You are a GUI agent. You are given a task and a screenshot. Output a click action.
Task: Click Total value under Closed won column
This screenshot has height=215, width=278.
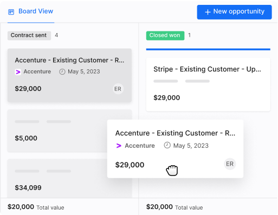(x=189, y=207)
